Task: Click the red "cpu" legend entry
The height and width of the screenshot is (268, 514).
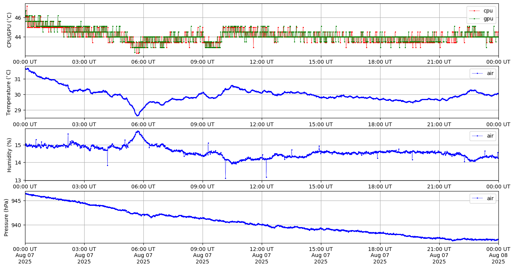Action: 481,11
